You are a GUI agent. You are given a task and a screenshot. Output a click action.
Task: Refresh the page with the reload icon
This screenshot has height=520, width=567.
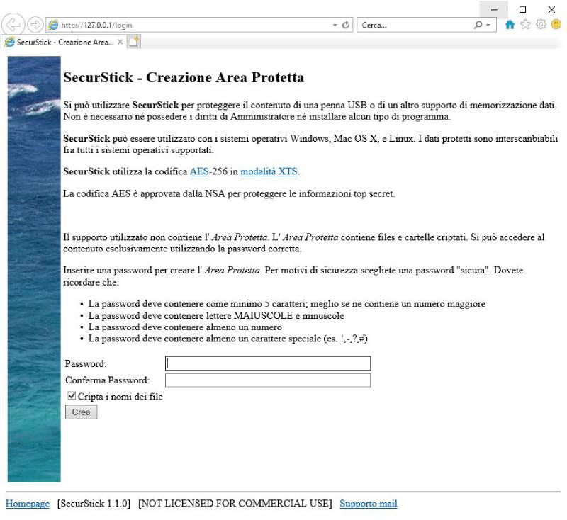coord(345,25)
